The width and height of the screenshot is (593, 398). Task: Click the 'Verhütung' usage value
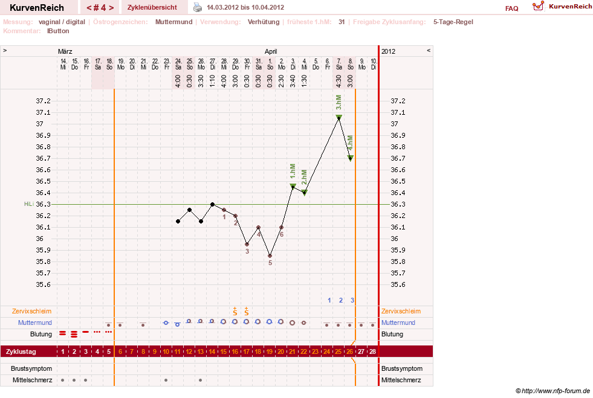pyautogui.click(x=264, y=22)
